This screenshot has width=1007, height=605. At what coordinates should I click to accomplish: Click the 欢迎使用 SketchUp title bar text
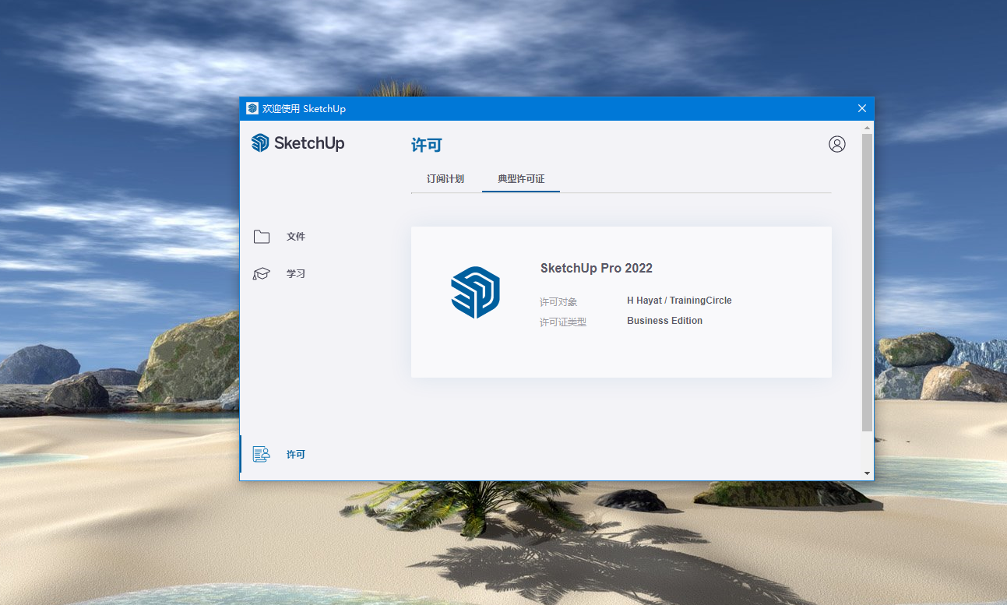click(304, 109)
